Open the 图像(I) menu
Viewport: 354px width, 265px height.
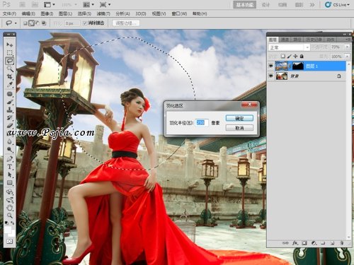coord(47,13)
